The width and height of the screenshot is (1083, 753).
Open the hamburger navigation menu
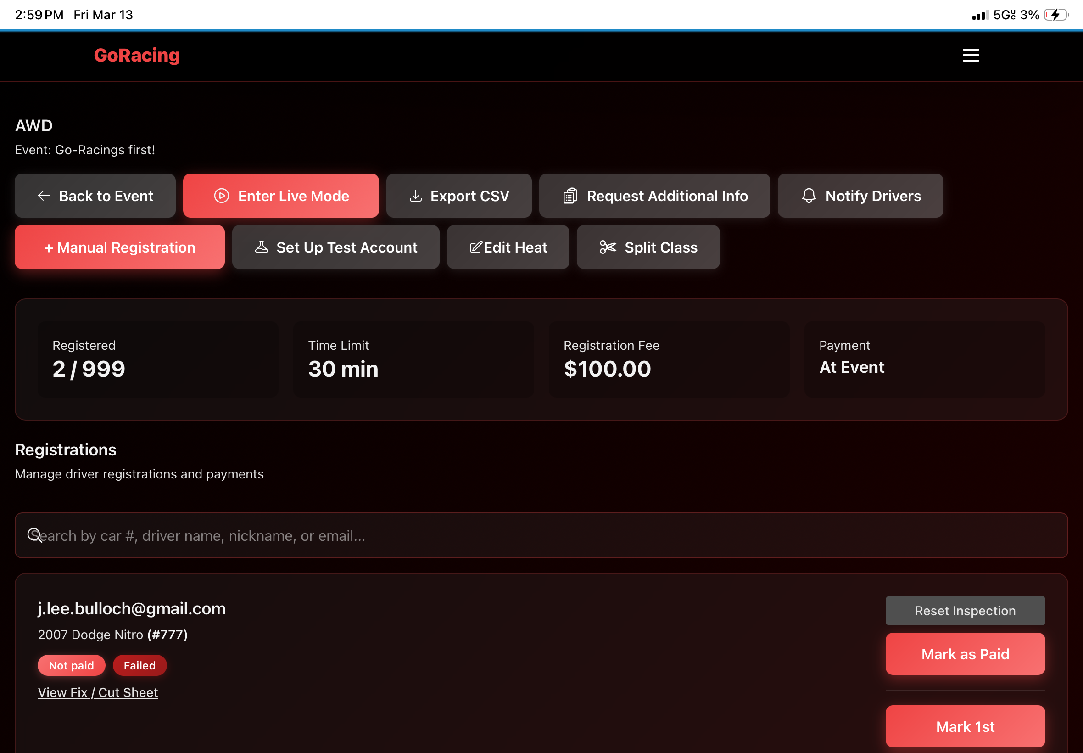pos(970,55)
